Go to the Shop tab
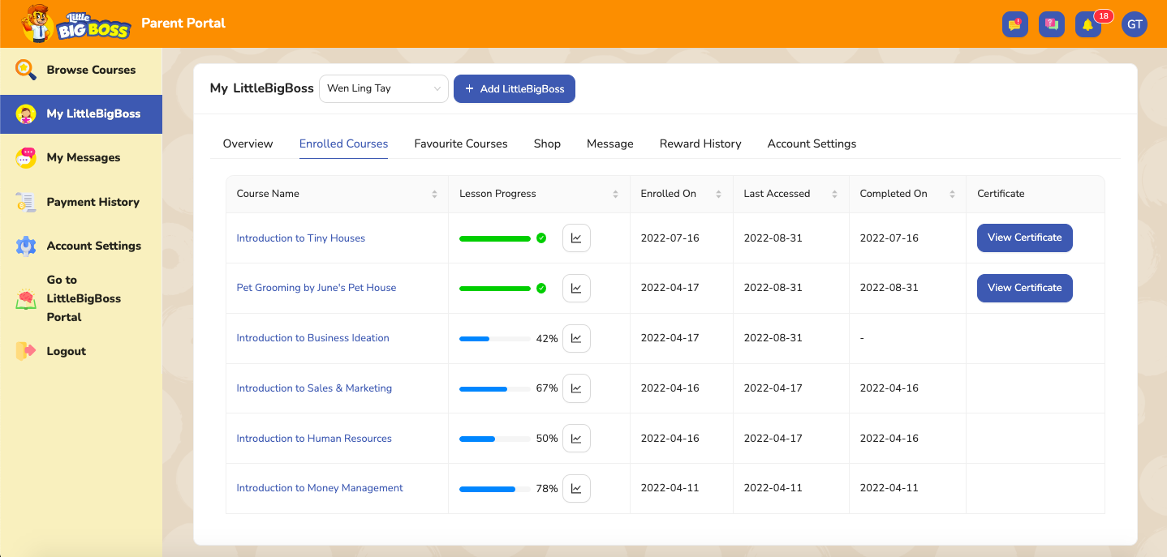This screenshot has width=1167, height=557. point(547,144)
